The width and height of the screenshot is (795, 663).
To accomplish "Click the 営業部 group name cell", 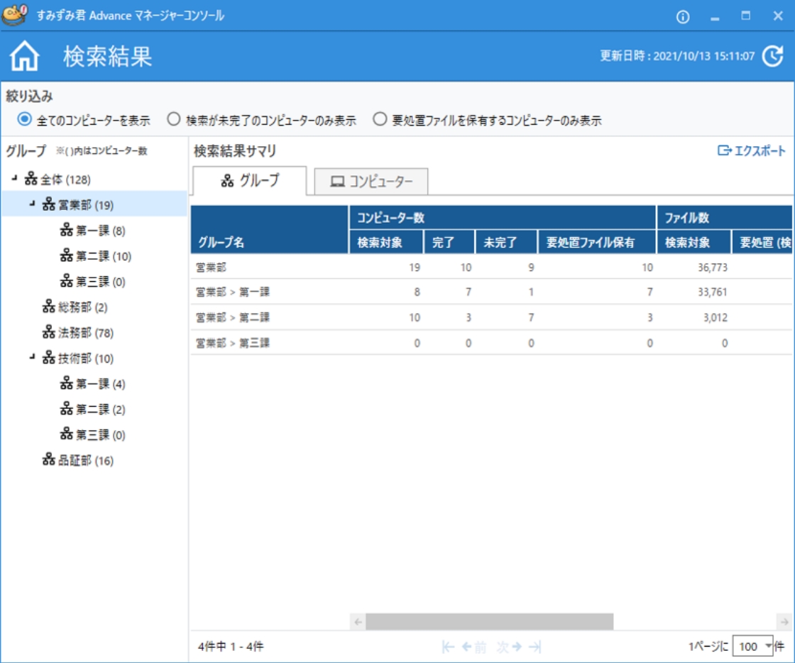I will tap(212, 267).
